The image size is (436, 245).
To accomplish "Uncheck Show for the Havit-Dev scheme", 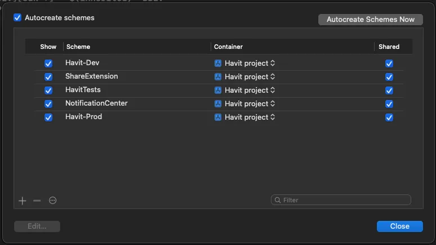I will 48,63.
